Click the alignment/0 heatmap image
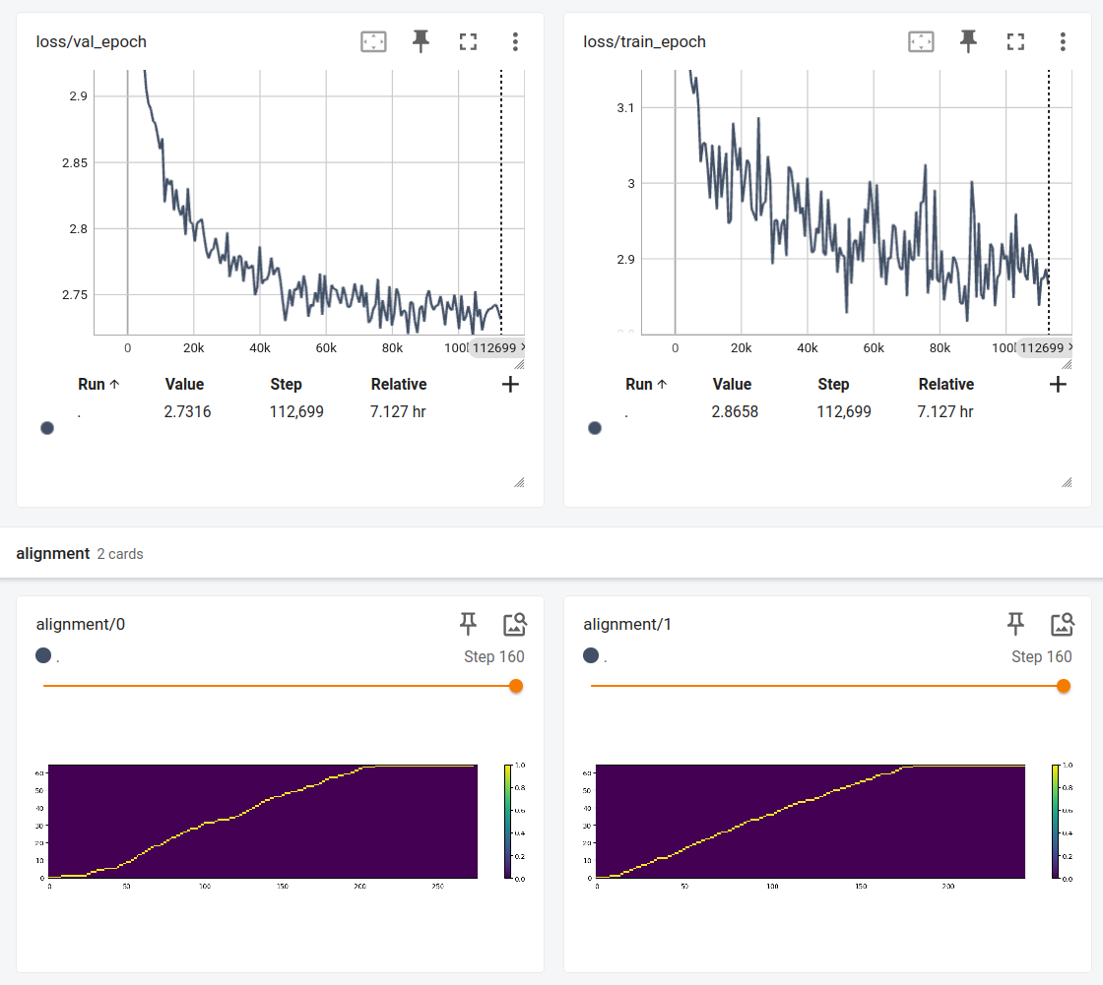Image resolution: width=1103 pixels, height=985 pixels. point(262,821)
